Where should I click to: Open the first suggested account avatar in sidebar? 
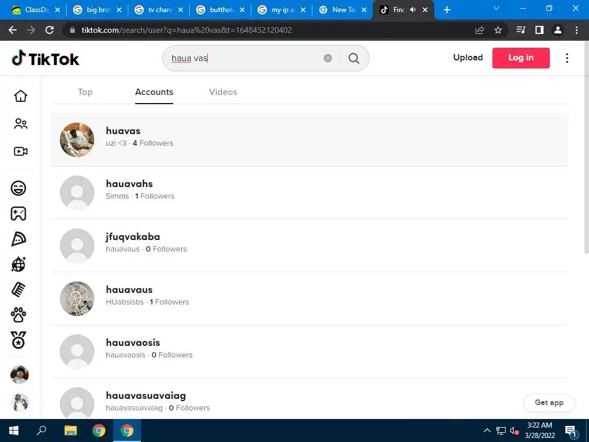(20, 375)
